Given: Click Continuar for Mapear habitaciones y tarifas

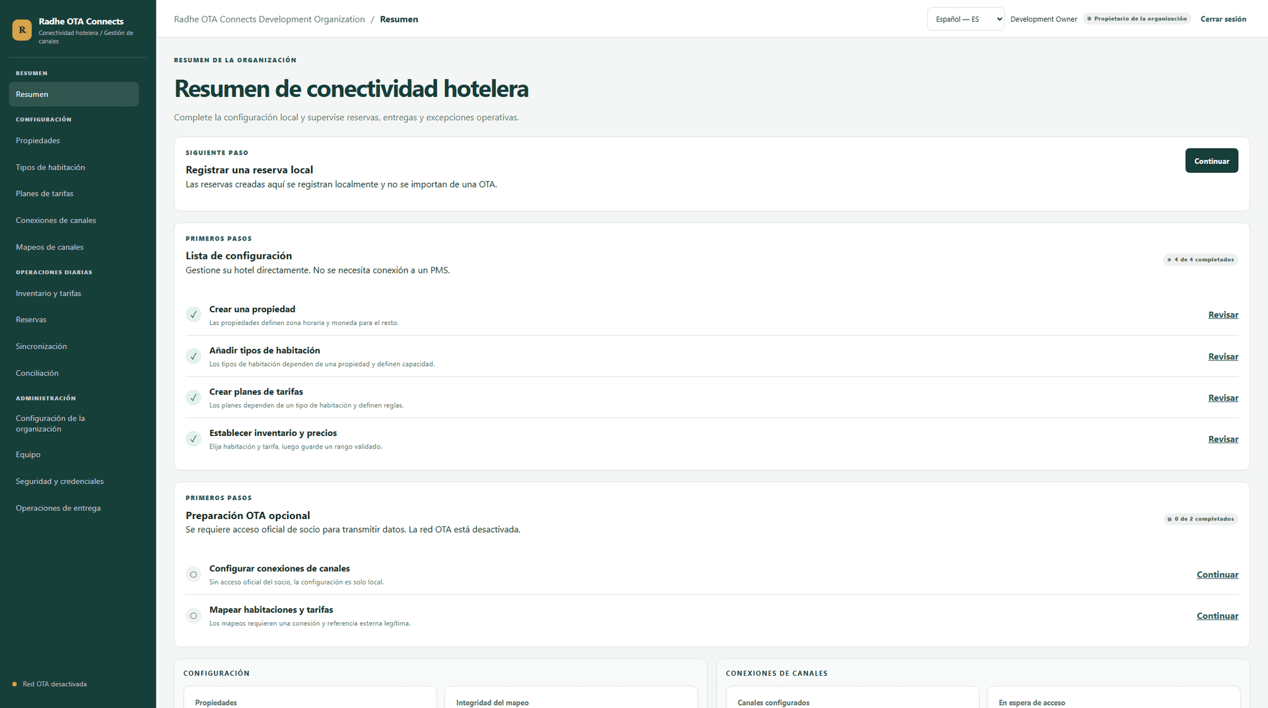Looking at the screenshot, I should click(1217, 616).
